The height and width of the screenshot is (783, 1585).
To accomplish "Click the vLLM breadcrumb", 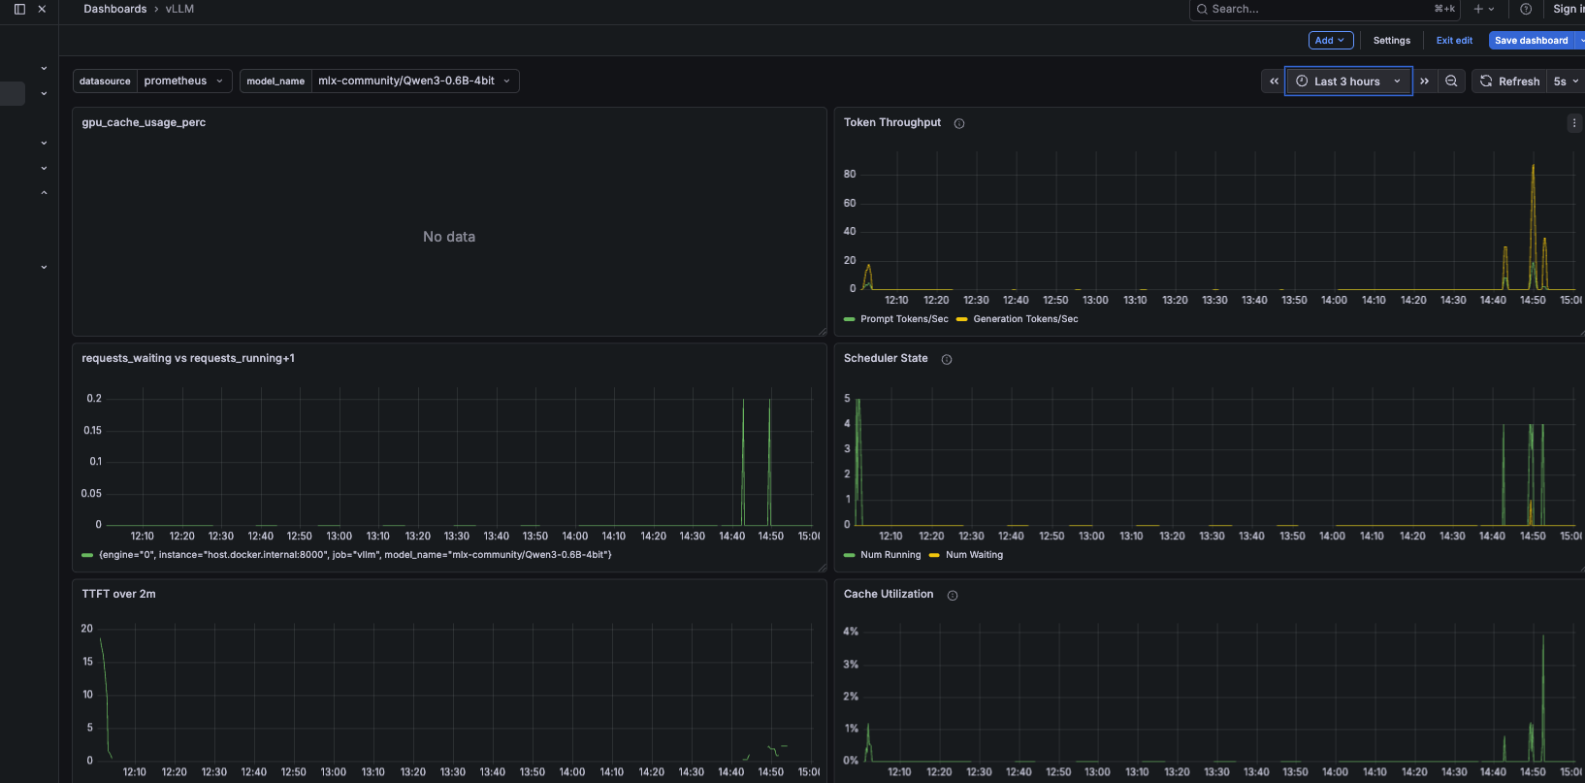I will pos(179,9).
